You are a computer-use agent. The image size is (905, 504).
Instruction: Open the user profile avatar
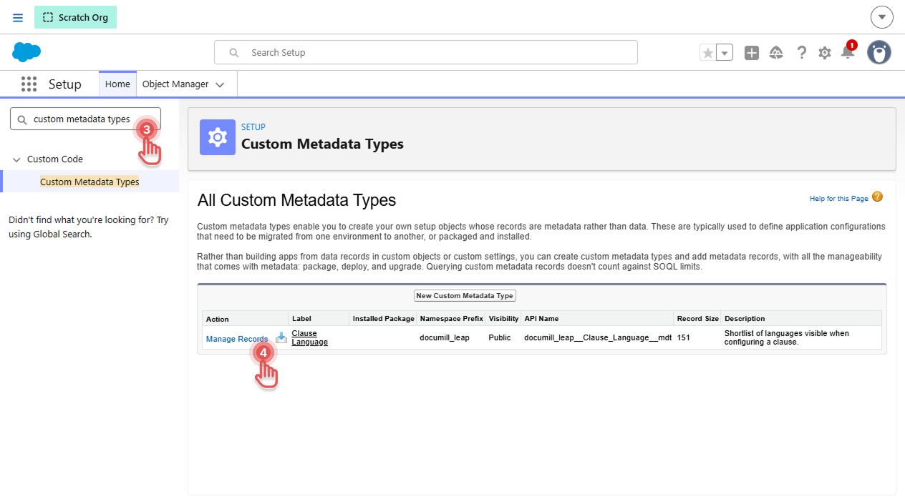[x=879, y=52]
